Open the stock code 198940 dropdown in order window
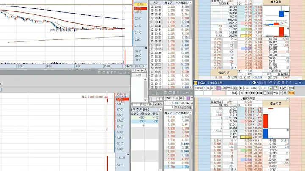 (205, 88)
